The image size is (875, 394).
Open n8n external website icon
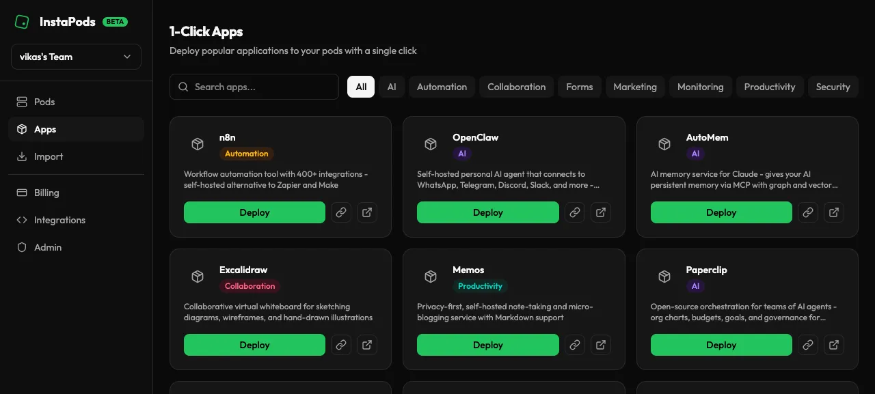pyautogui.click(x=367, y=212)
